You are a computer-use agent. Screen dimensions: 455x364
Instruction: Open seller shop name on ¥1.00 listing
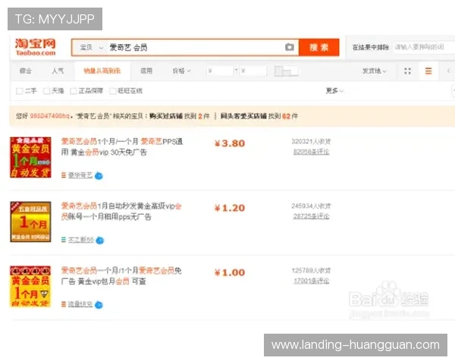click(x=80, y=304)
